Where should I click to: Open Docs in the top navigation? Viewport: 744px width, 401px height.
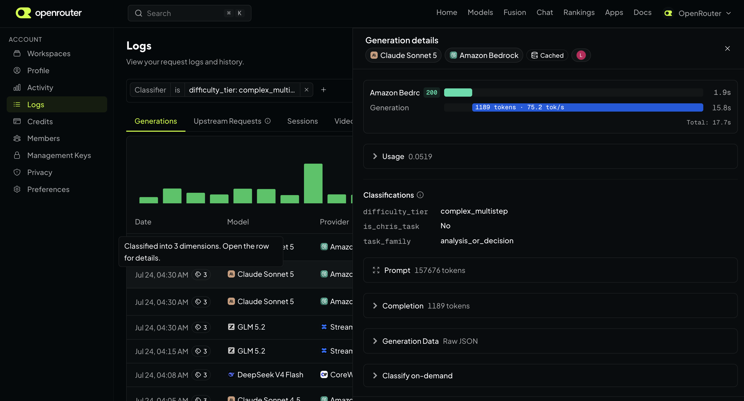point(642,12)
